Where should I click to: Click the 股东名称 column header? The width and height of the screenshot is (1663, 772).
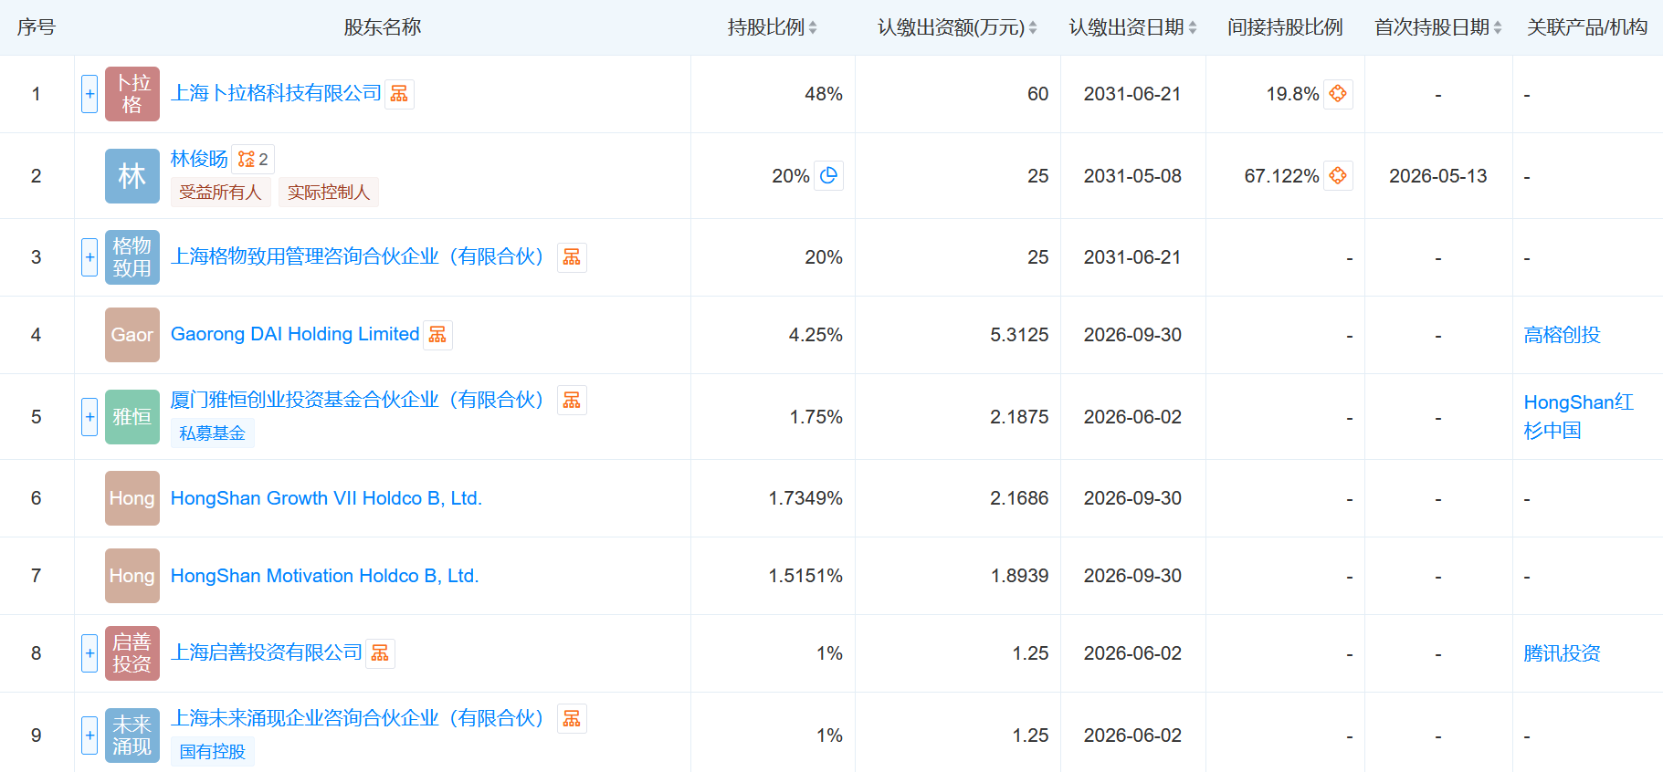coord(383,27)
